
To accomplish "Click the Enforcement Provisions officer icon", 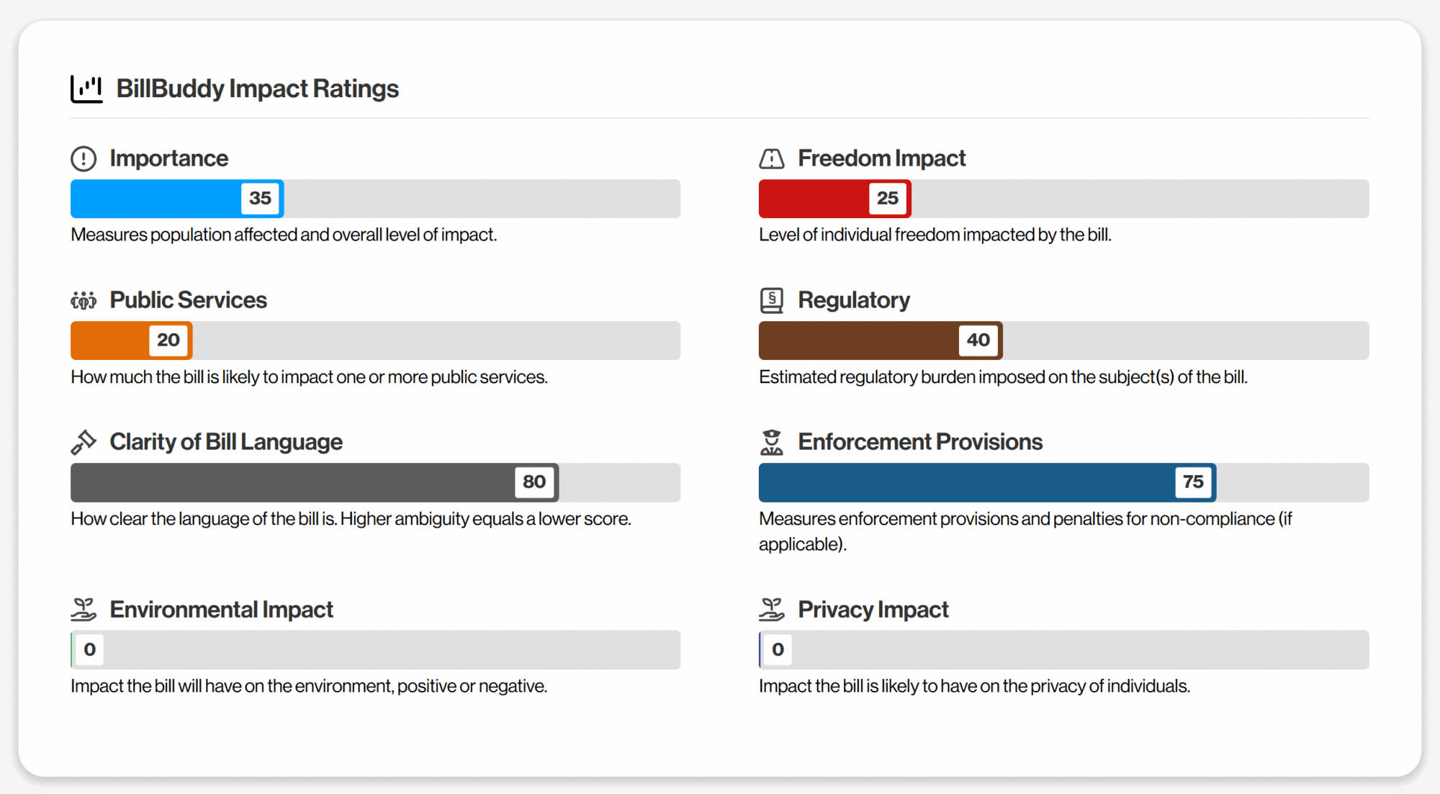I will coord(772,442).
